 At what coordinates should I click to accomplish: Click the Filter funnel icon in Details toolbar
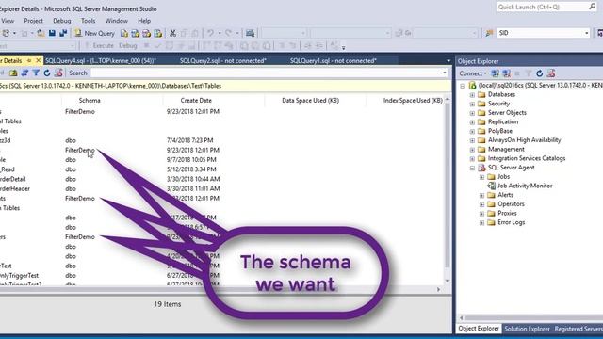[x=36, y=73]
